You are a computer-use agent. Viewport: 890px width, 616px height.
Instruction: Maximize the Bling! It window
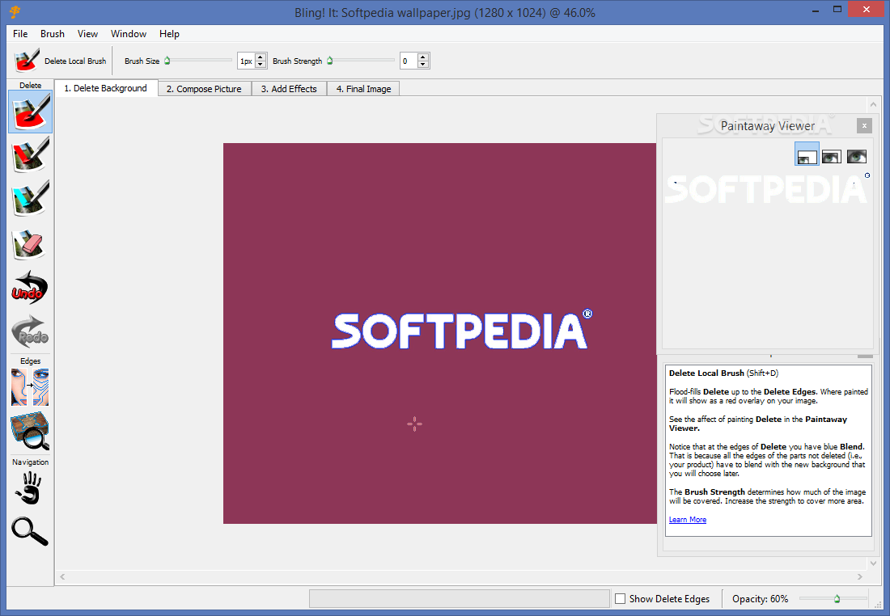click(837, 10)
